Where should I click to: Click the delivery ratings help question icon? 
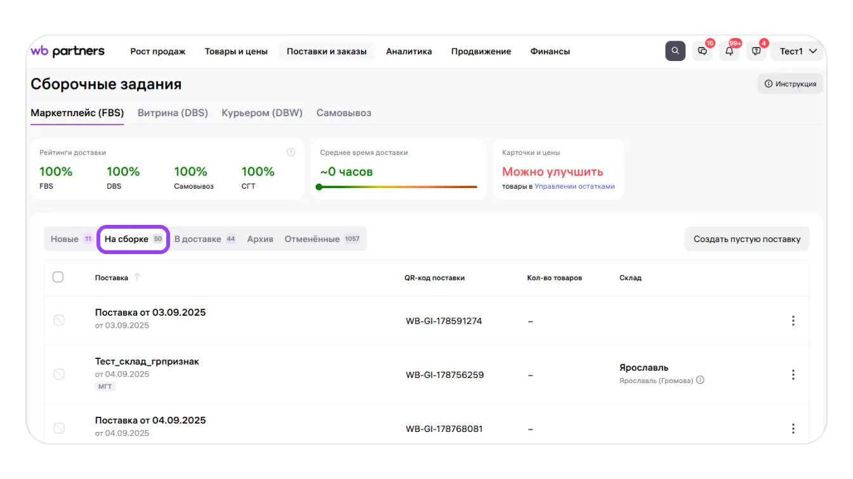pos(291,152)
